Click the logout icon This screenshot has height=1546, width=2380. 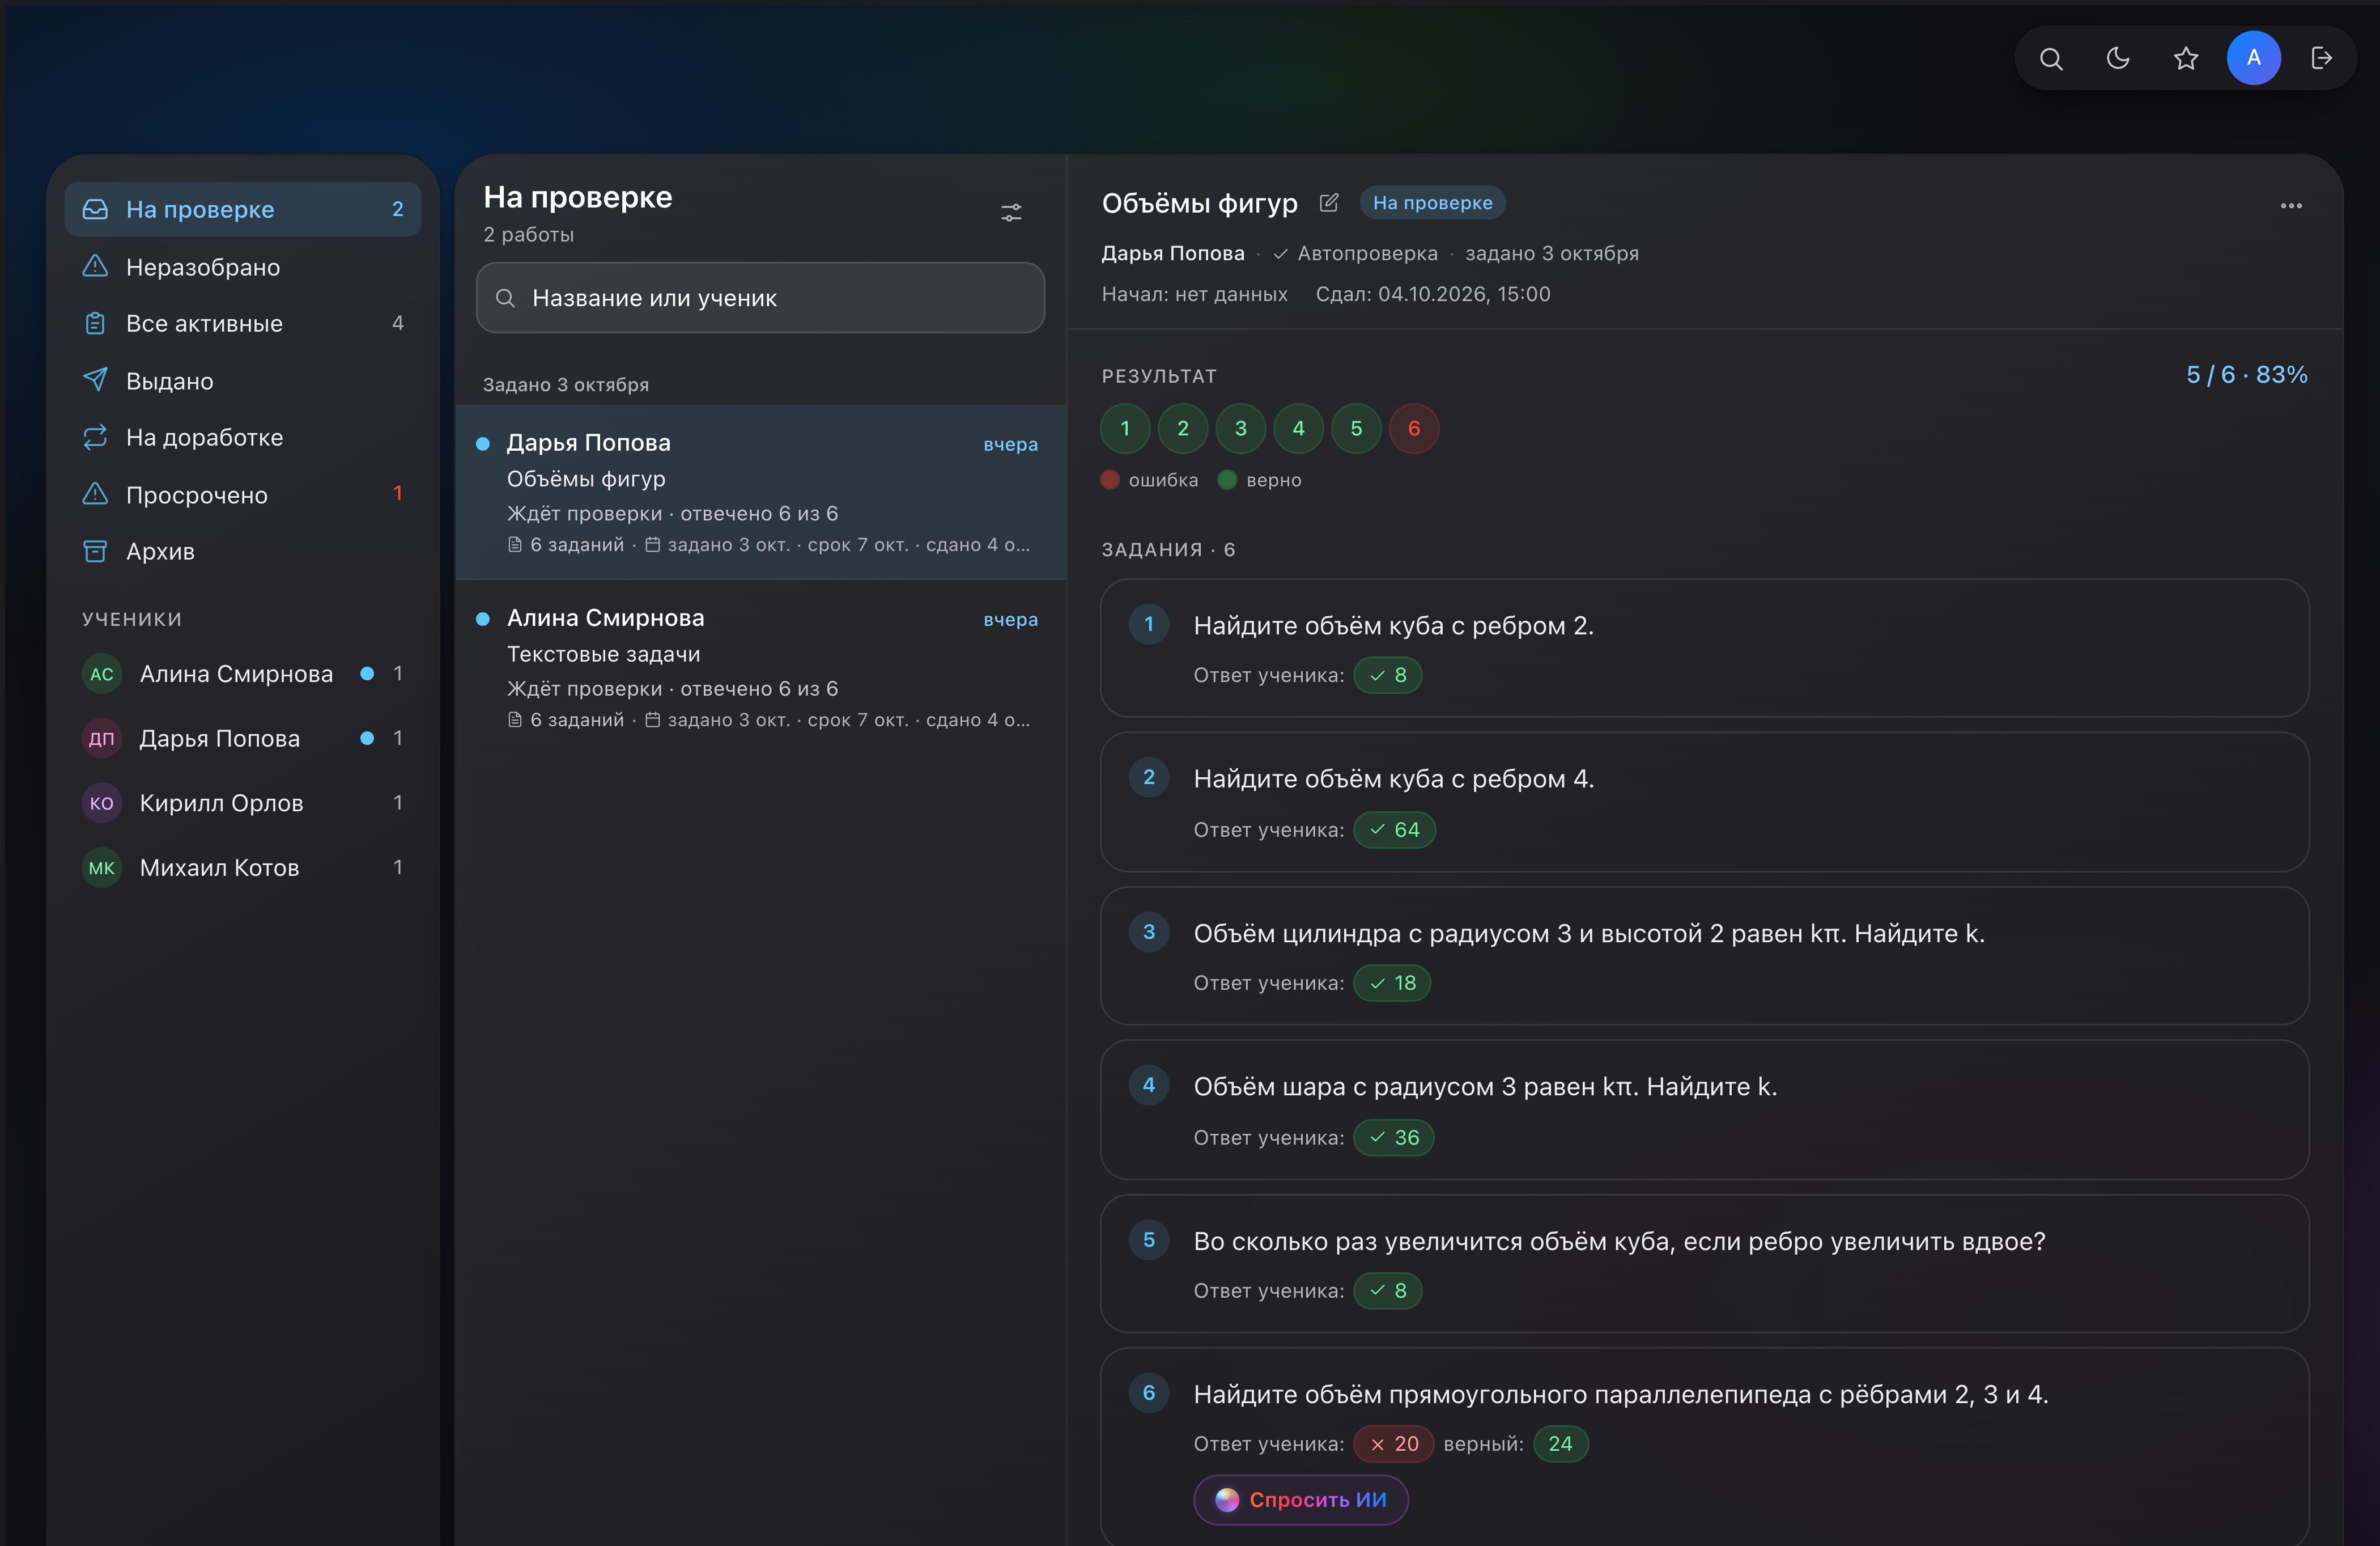pos(2322,59)
